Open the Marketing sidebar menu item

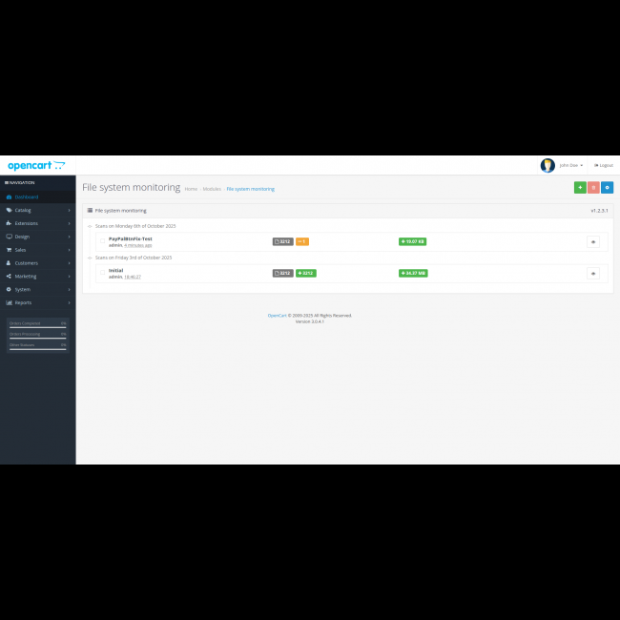(37, 276)
